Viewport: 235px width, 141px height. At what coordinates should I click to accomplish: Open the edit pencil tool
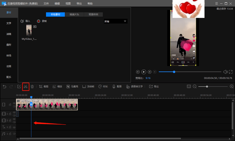coord(19,86)
